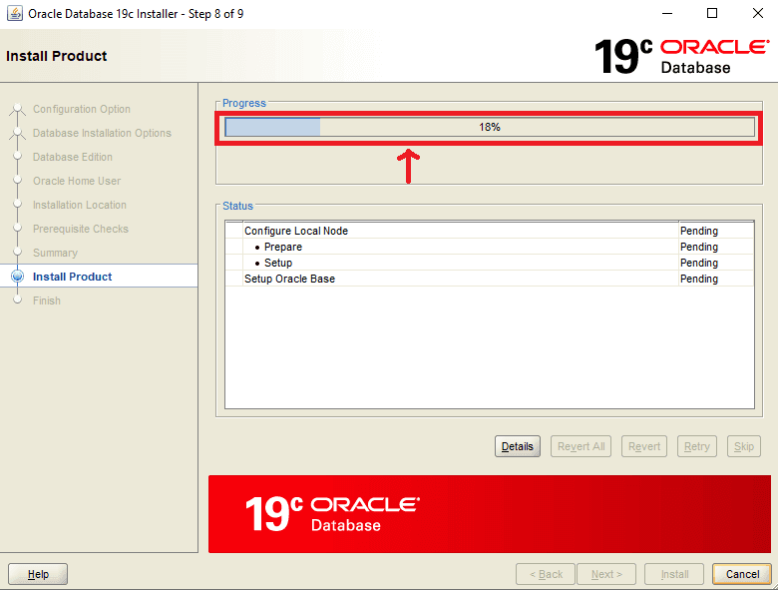The height and width of the screenshot is (590, 778).
Task: Select the Prepare sub-task row
Action: tap(282, 247)
